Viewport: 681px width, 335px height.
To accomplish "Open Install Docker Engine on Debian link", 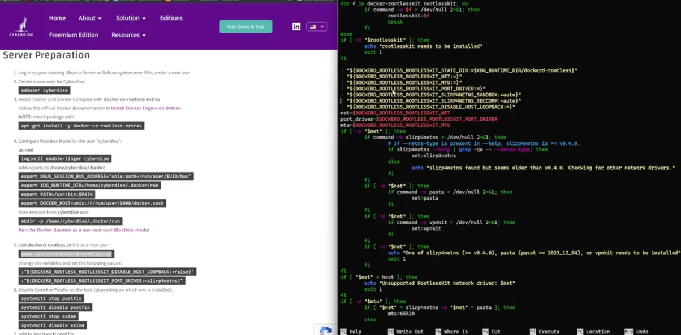I will 146,108.
